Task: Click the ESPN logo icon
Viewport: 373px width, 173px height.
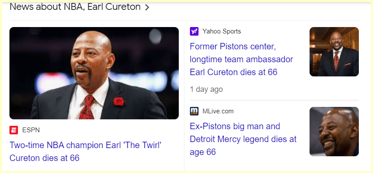Action: tap(14, 130)
